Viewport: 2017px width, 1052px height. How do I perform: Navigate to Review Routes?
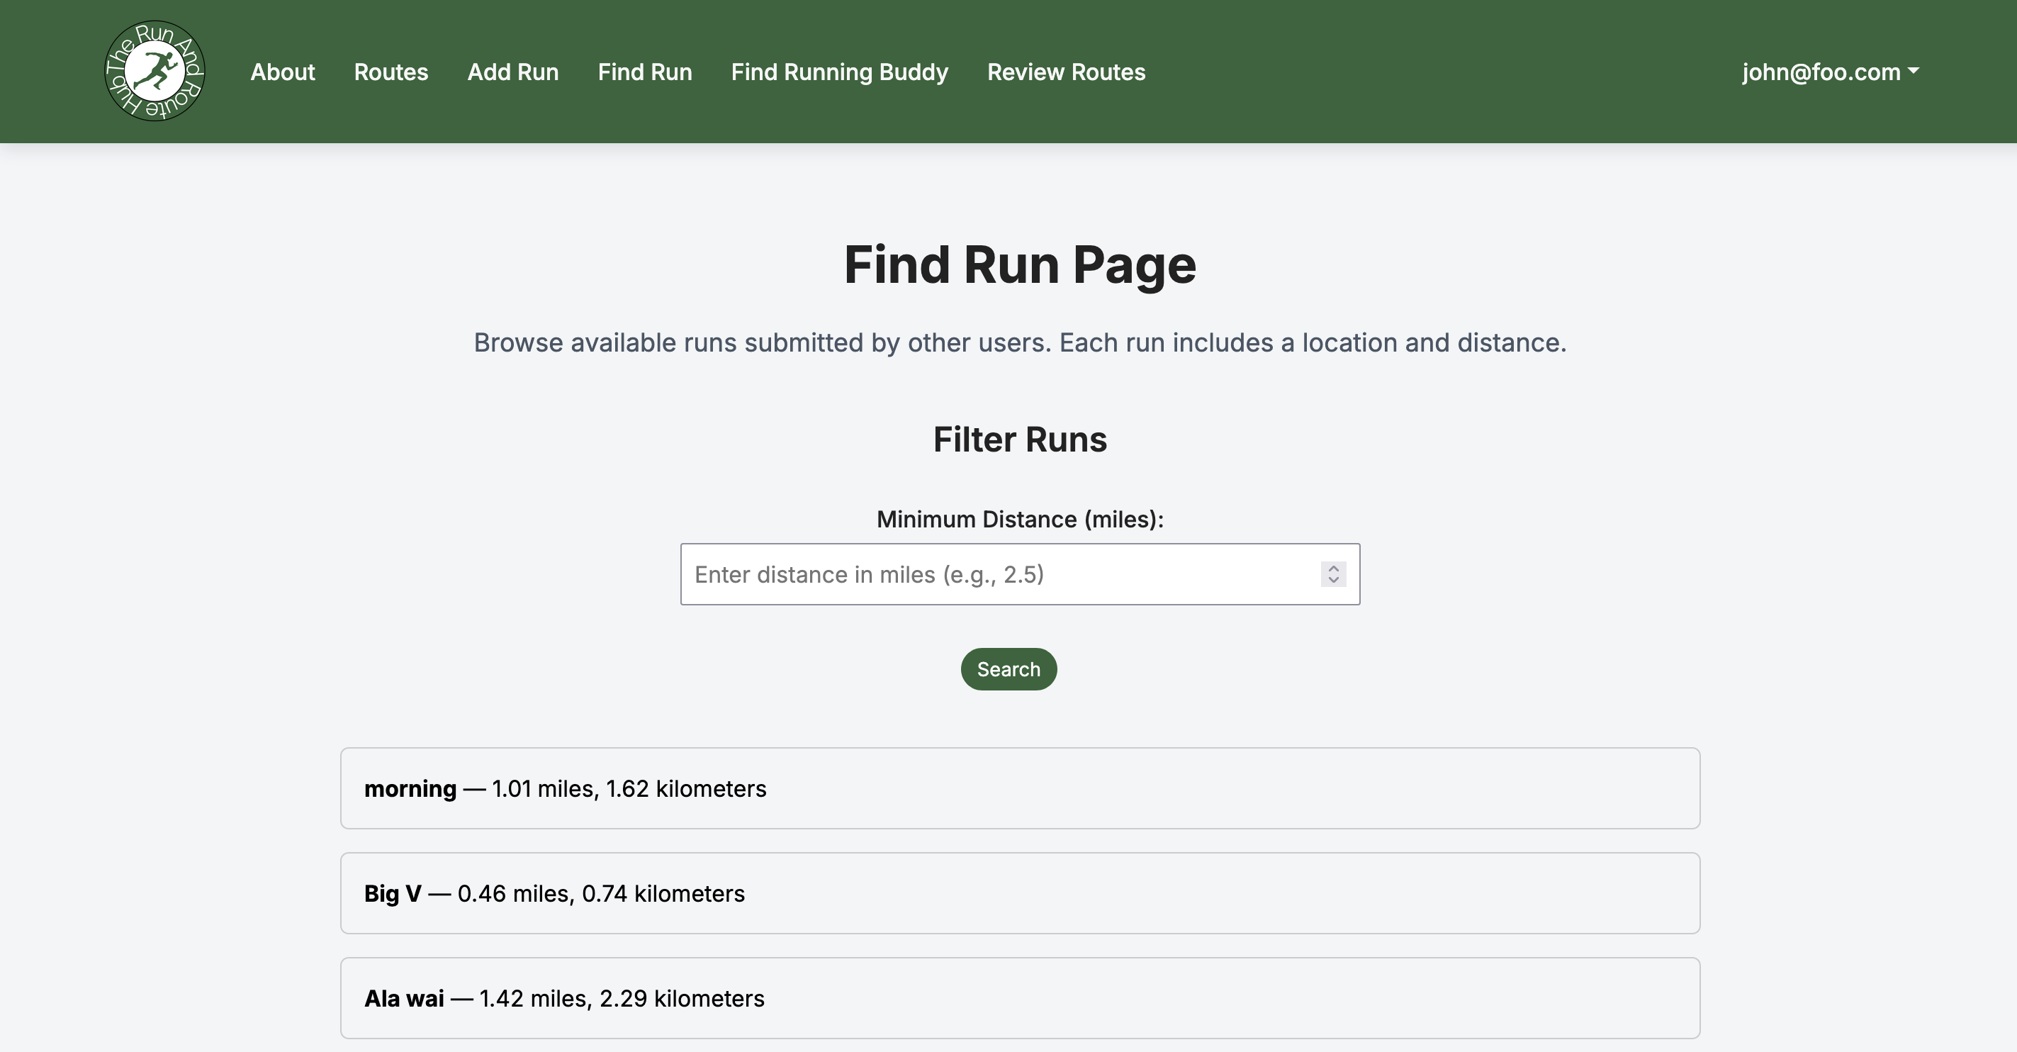1066,72
